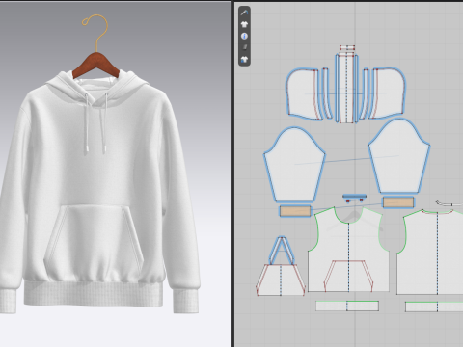Select the small blue piece with red points
The image size is (463, 347).
[x=354, y=198]
